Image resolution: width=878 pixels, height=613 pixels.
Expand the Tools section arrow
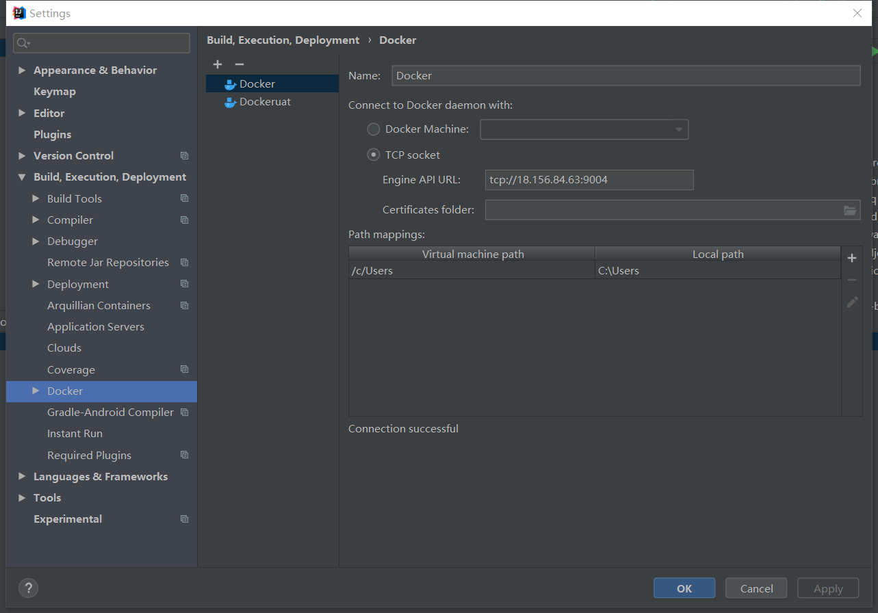(22, 498)
